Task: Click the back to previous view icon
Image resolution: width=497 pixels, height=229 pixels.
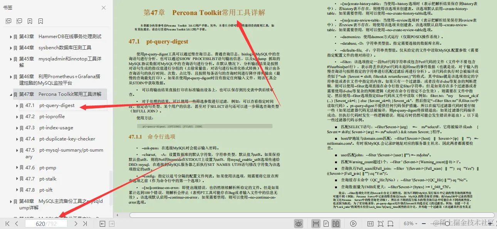Action: click(x=102, y=223)
